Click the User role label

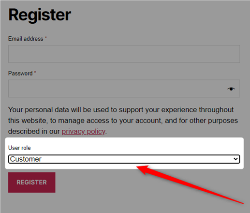tap(19, 148)
